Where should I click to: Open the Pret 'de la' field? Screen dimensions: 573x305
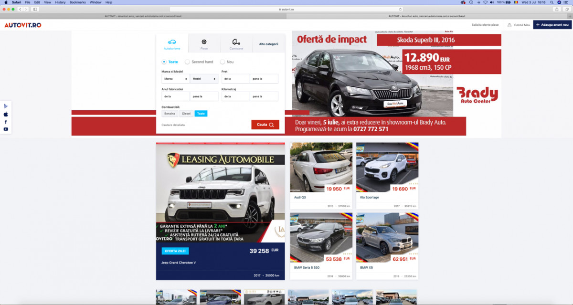point(235,79)
